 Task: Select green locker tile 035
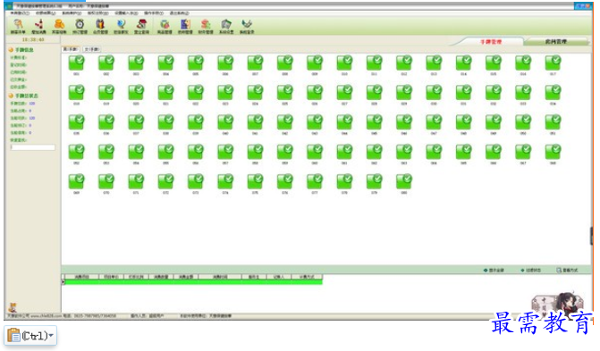[x=77, y=122]
